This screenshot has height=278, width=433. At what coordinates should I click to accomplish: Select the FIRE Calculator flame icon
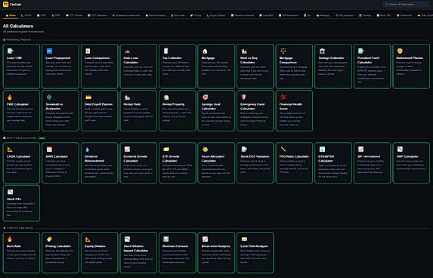(10, 97)
